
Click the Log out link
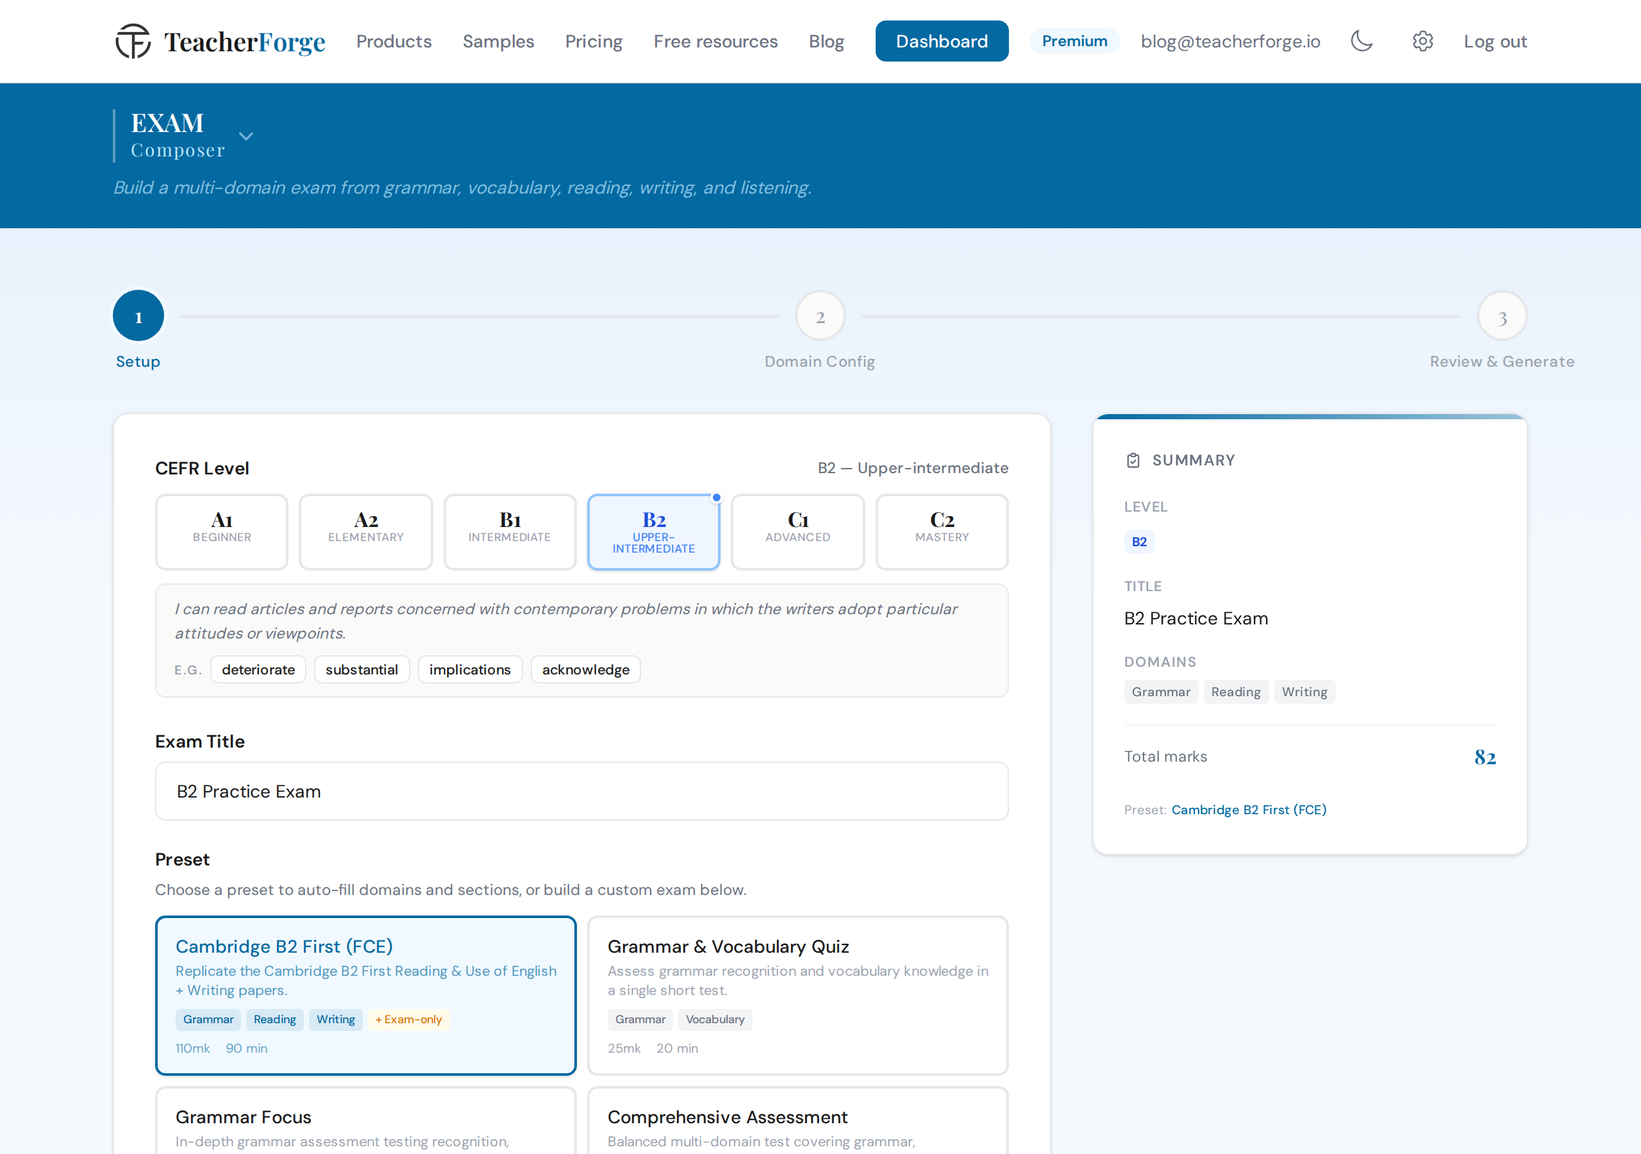coord(1495,42)
